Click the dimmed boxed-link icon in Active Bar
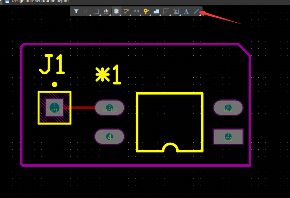 pos(166,11)
